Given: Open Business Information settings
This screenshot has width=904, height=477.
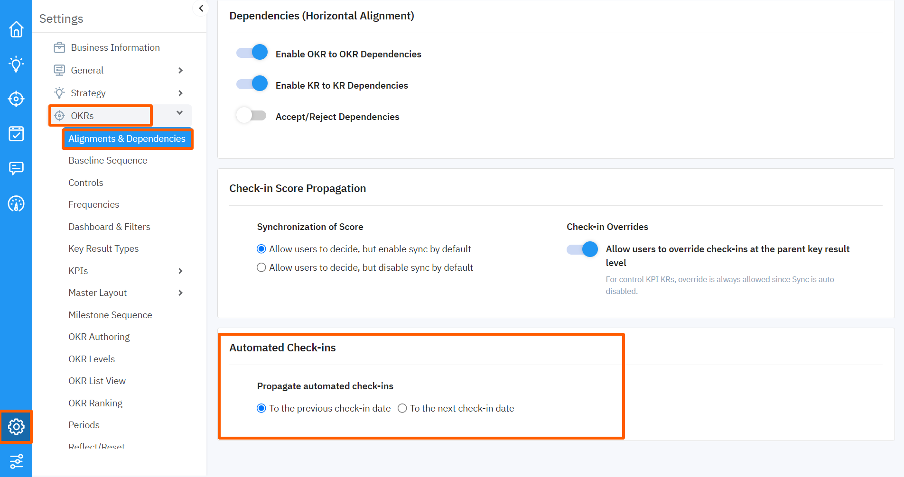Looking at the screenshot, I should click(x=115, y=47).
